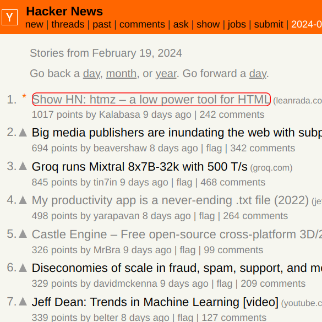Open Show HN: htmz story

click(151, 100)
